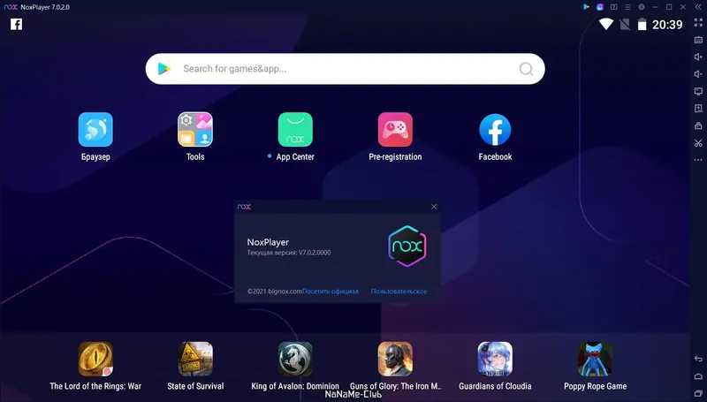
Task: Launch Poppy Rope Game
Action: 595,359
